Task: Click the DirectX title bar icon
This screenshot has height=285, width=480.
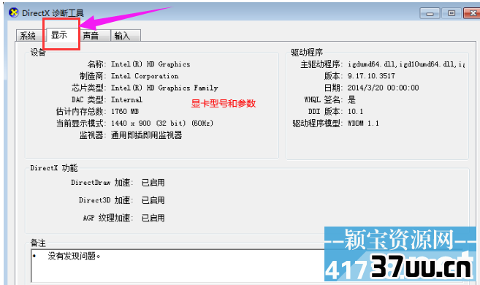Action: coord(14,12)
